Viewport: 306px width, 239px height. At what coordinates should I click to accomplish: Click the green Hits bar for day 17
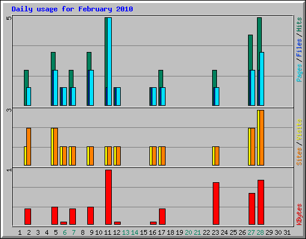(161, 79)
